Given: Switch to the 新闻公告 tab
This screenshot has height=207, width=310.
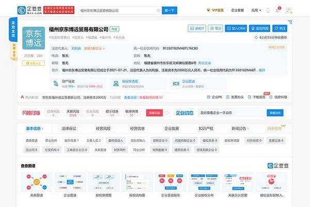Looking at the screenshot, I should [x=240, y=128].
